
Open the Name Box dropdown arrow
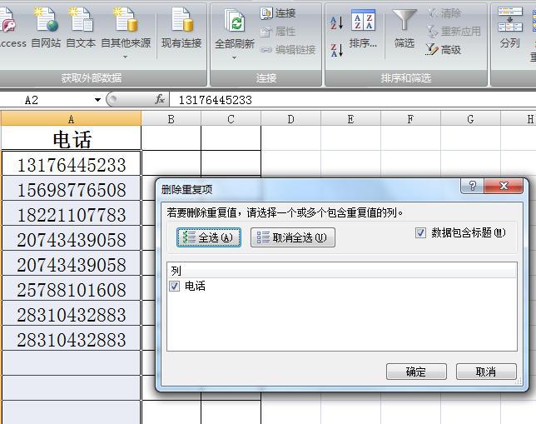[97, 100]
